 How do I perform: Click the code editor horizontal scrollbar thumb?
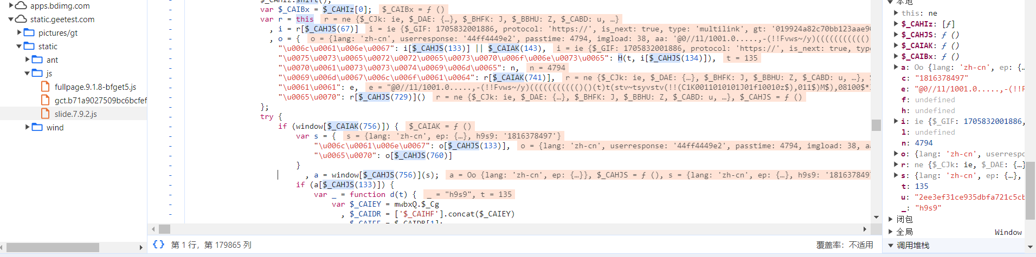(165, 229)
